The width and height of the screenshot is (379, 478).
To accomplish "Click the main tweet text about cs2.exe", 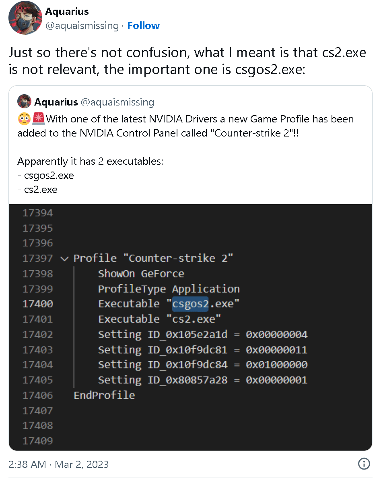I will tap(187, 61).
